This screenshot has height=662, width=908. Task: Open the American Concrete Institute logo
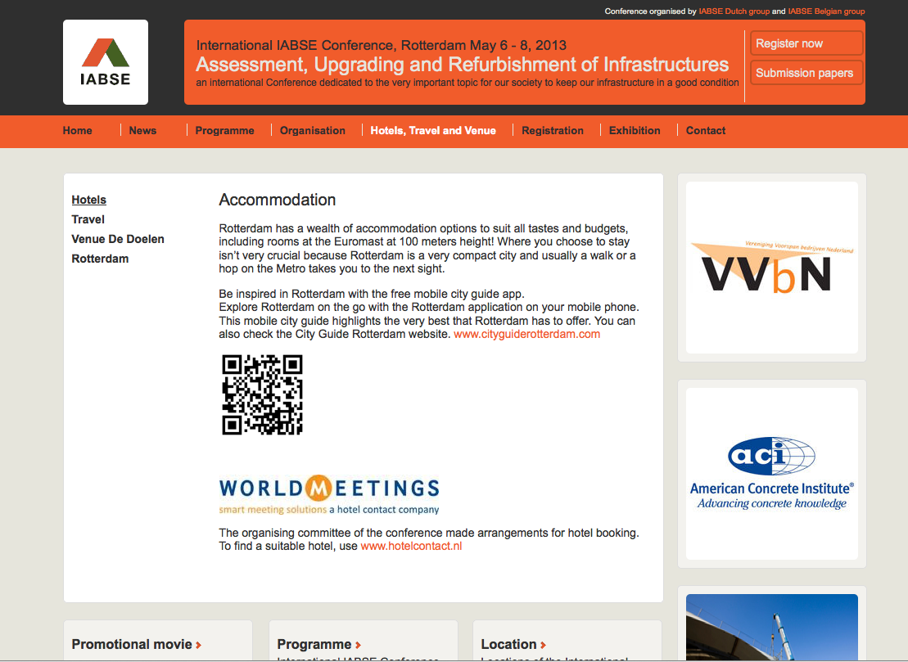point(771,473)
